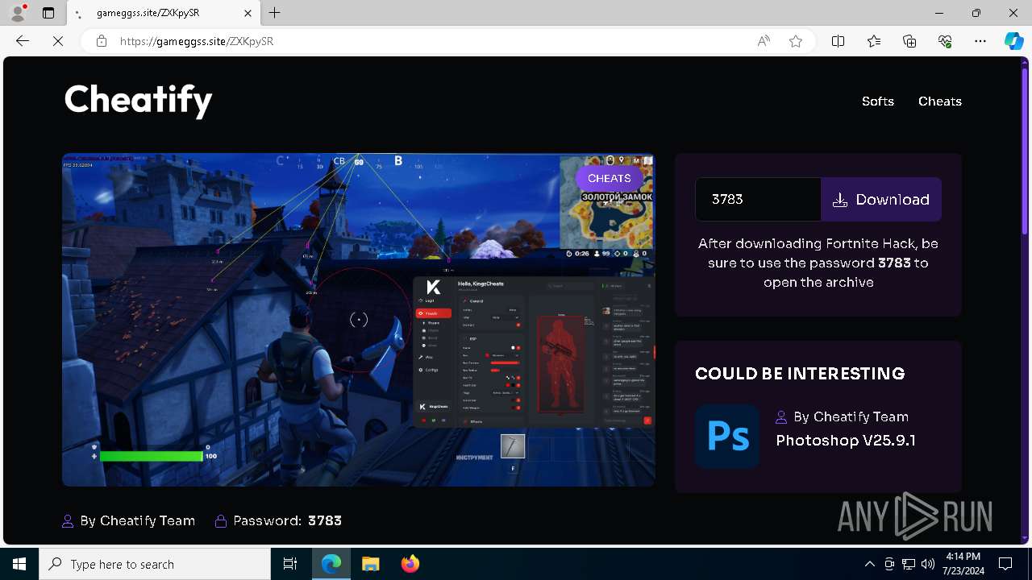1032x580 pixels.
Task: Open Task View on taskbar
Action: click(290, 564)
